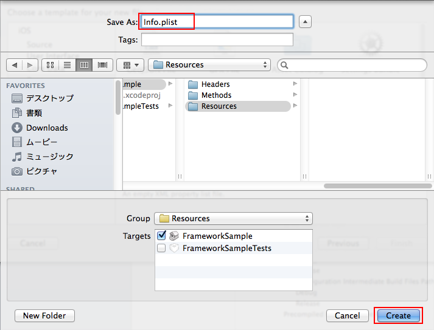Click the Tags input field
This screenshot has width=434, height=330.
(x=217, y=40)
